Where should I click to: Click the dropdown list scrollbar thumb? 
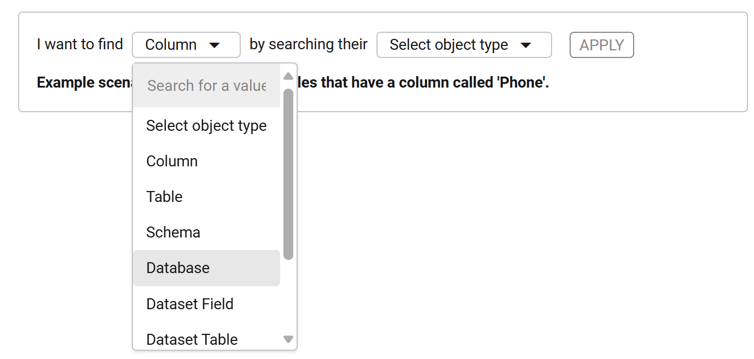coord(288,174)
